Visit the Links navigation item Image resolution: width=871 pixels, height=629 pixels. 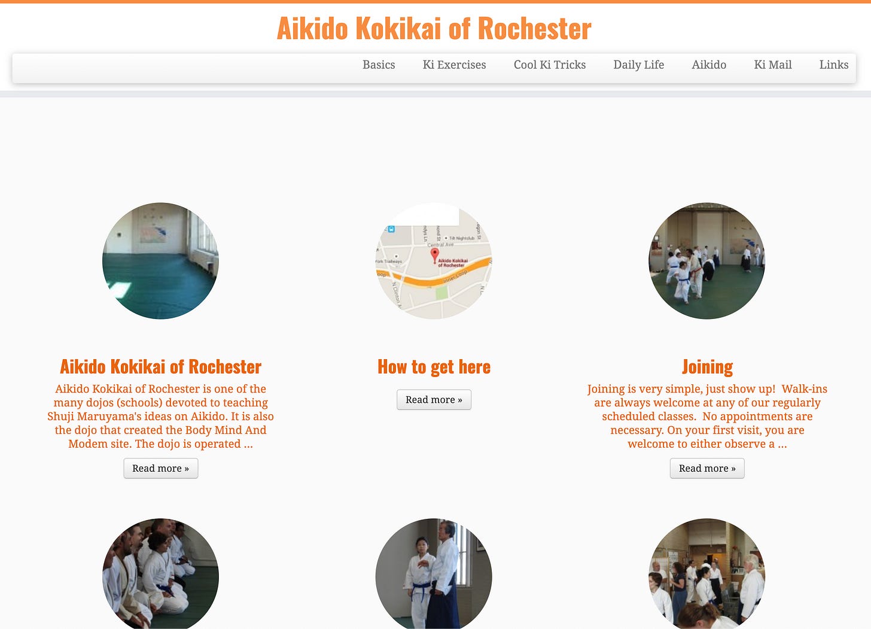click(x=834, y=65)
